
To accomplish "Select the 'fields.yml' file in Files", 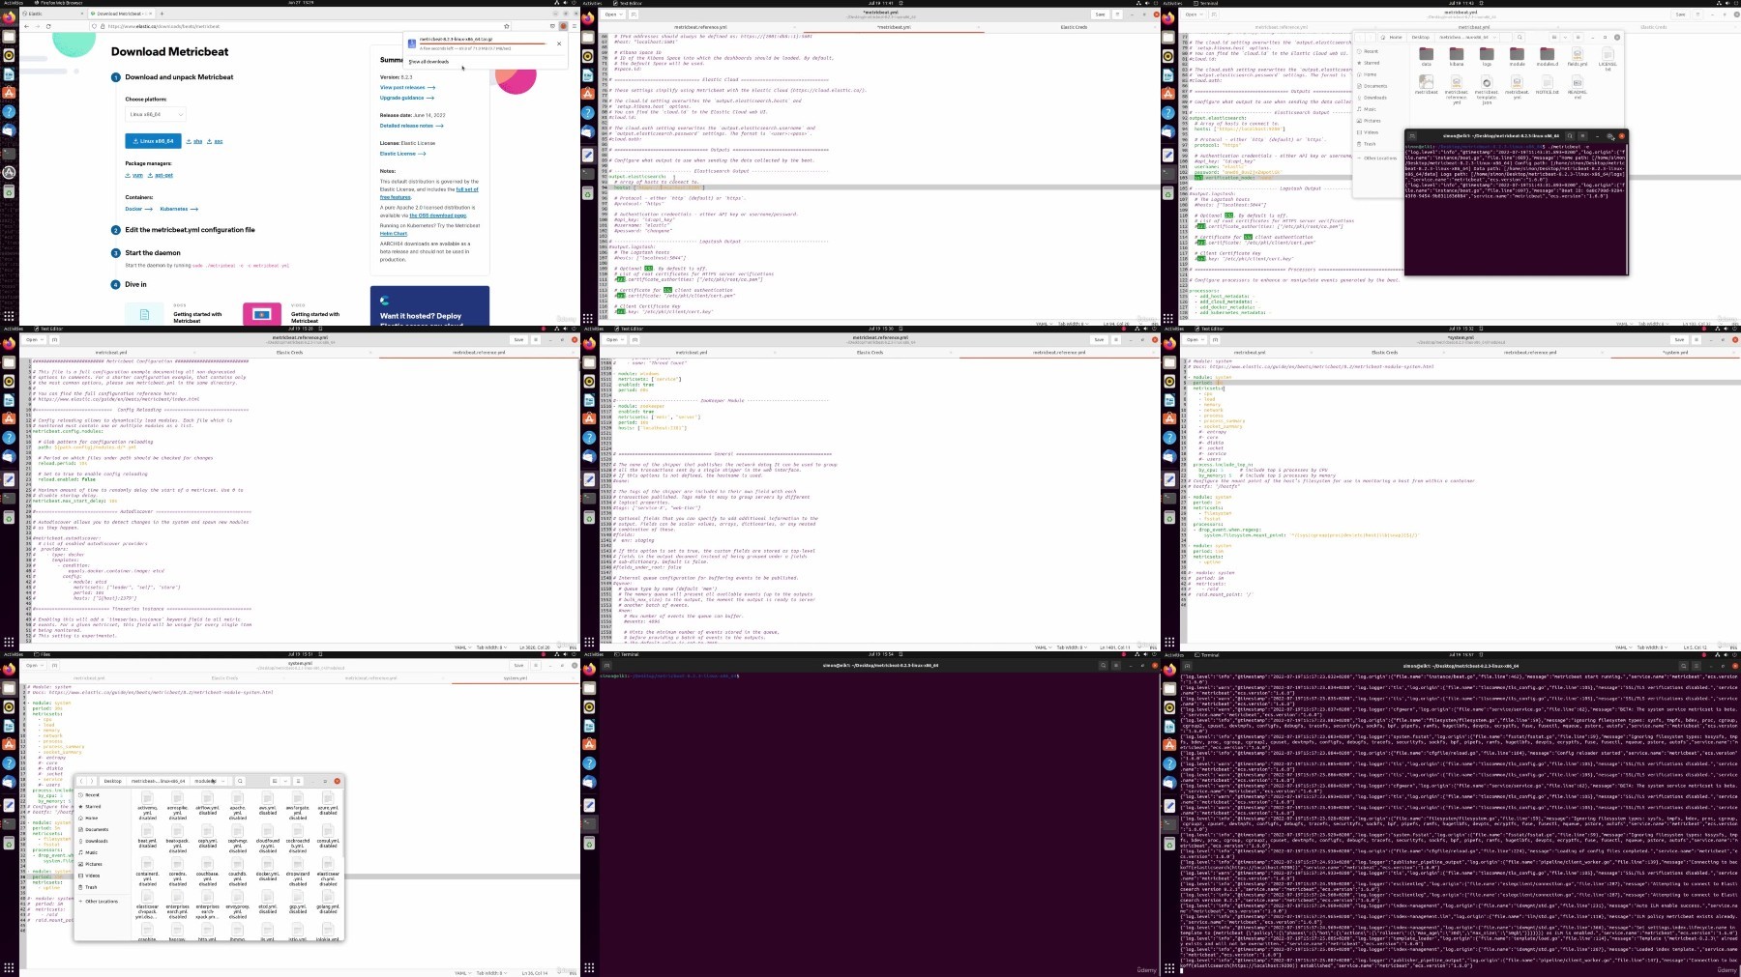I will tap(1578, 57).
